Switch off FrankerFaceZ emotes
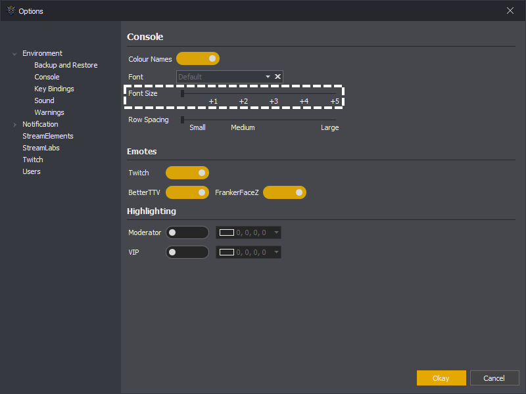Viewport: 526px width, 394px height. pos(285,192)
